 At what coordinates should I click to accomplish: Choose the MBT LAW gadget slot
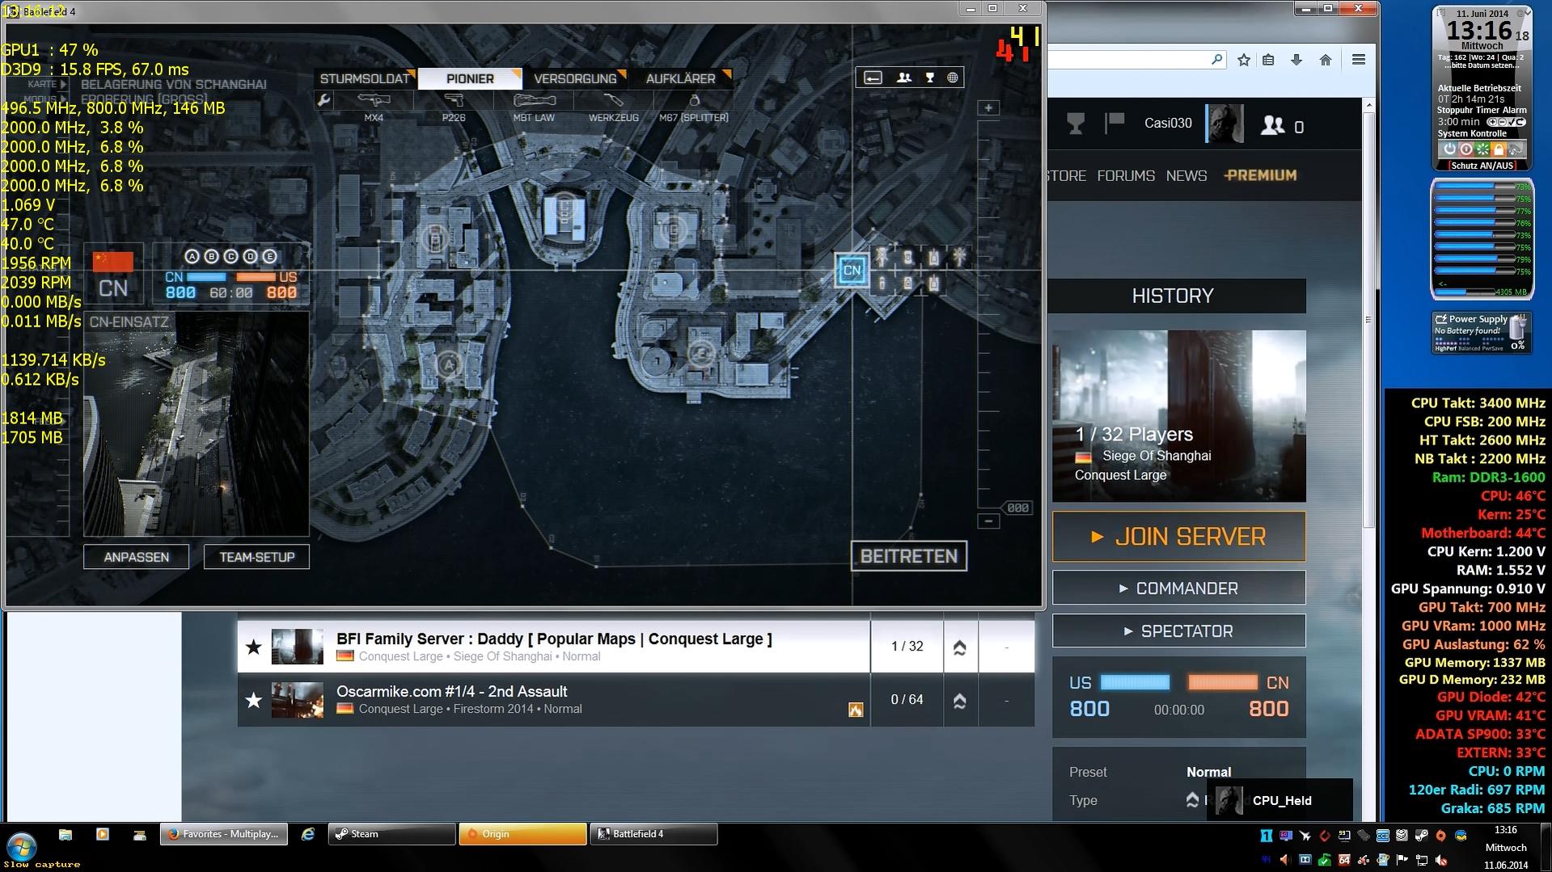534,107
